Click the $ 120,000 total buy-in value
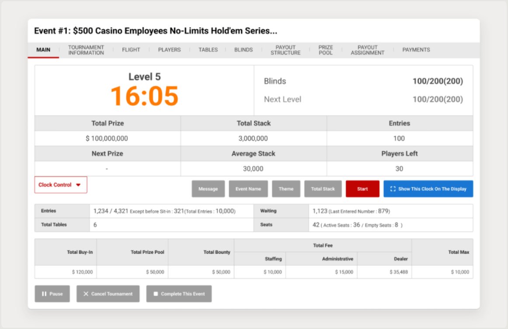 [82, 272]
